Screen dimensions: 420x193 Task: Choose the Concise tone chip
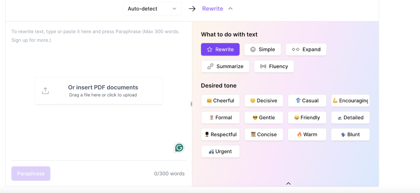pos(264,134)
